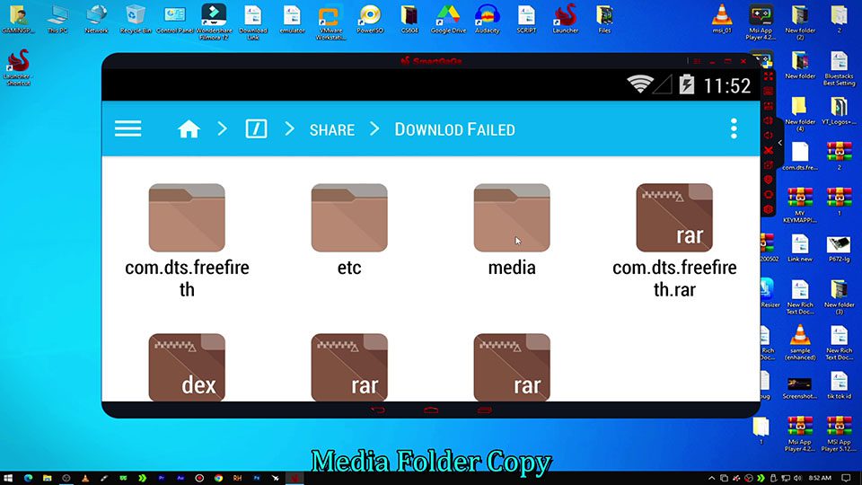Select the sample (enhanced) VLC file
Image resolution: width=862 pixels, height=485 pixels.
(x=800, y=342)
